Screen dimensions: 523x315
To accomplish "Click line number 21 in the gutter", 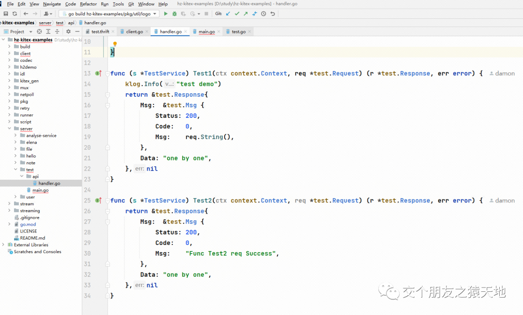I will pos(87,158).
